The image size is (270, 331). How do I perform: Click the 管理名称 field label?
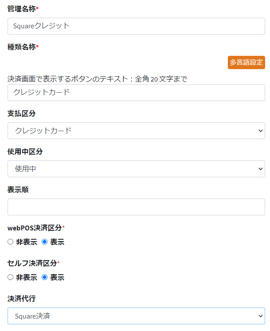21,9
